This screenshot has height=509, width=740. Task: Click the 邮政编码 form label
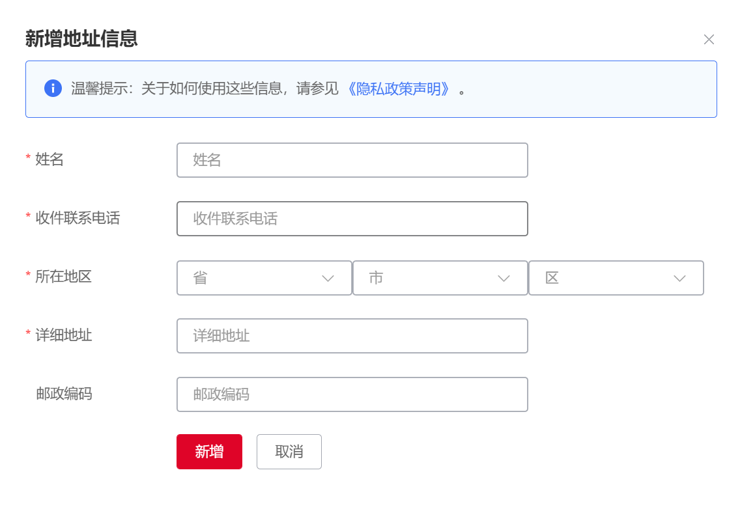64,394
